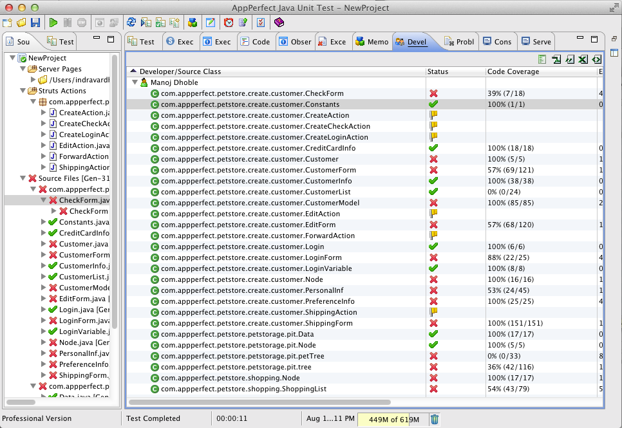
Task: Collapse the Struts Actions folder
Action: (x=23, y=91)
